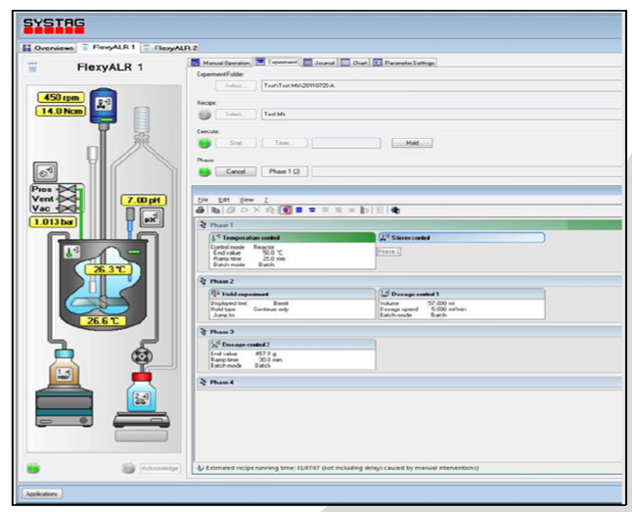Collapse the Phase 1 section
The image size is (632, 512).
pyautogui.click(x=202, y=225)
